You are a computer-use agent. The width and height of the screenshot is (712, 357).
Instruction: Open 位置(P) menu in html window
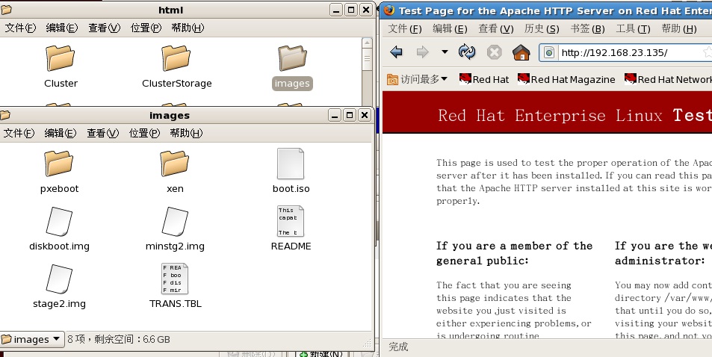coord(146,28)
